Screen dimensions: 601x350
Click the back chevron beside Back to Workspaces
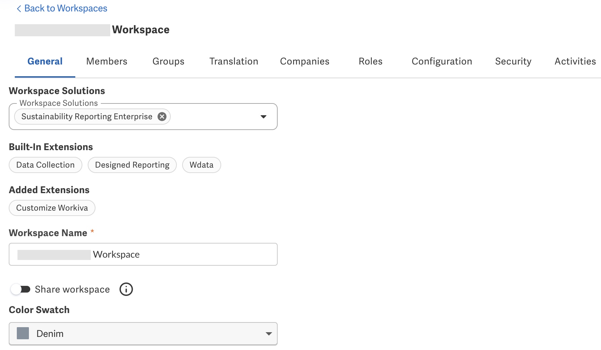point(19,9)
